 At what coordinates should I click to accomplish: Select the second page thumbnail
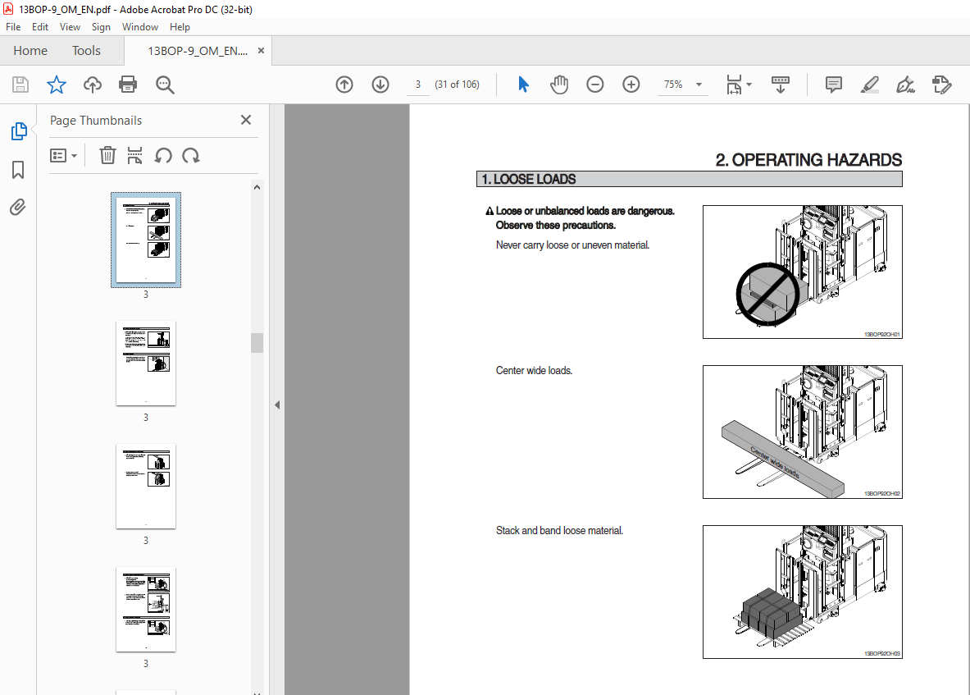coord(146,364)
